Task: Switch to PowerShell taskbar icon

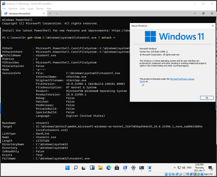Action: [x=125, y=168]
